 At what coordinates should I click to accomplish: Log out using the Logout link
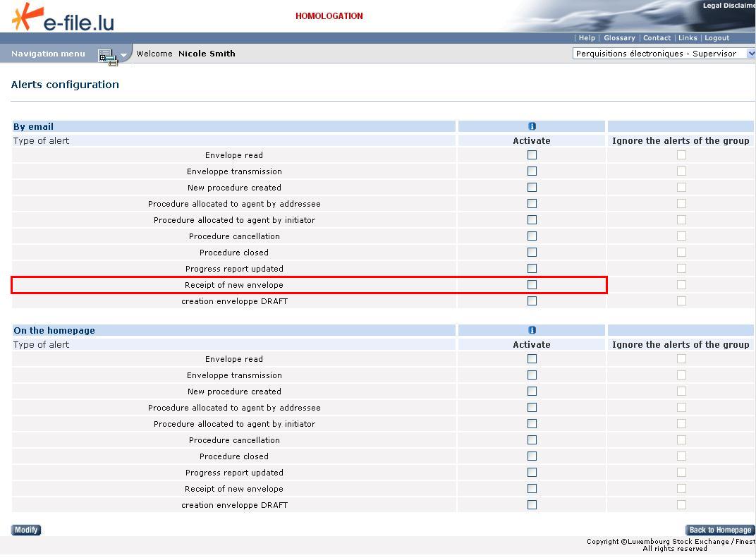coord(717,38)
